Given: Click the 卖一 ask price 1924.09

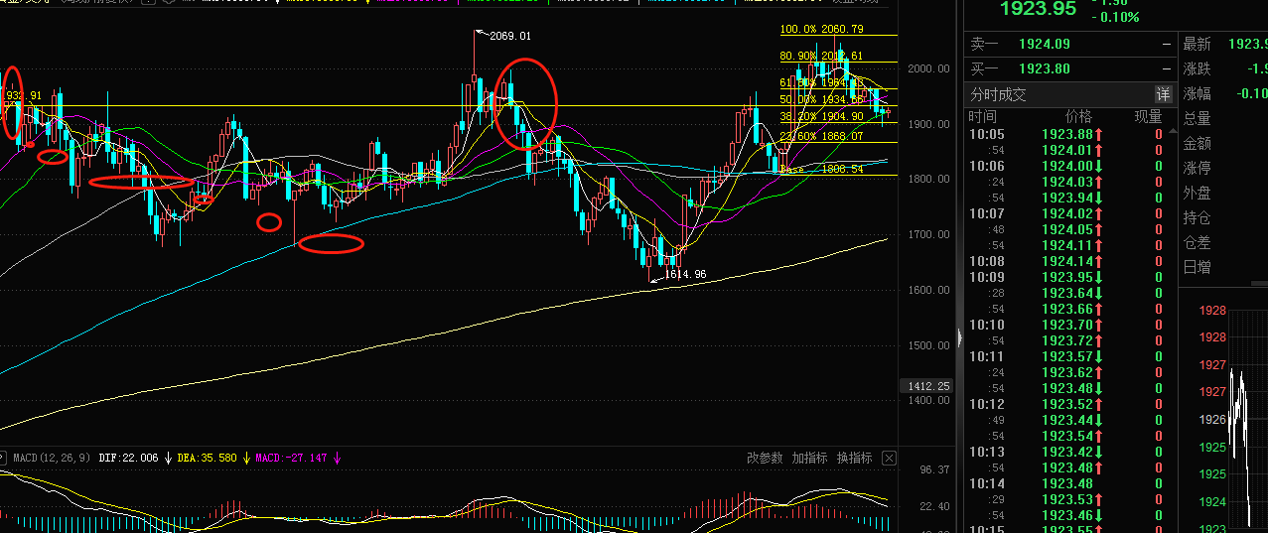Looking at the screenshot, I should click(1044, 44).
